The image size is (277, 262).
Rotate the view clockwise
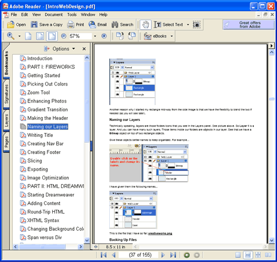coord(120,36)
